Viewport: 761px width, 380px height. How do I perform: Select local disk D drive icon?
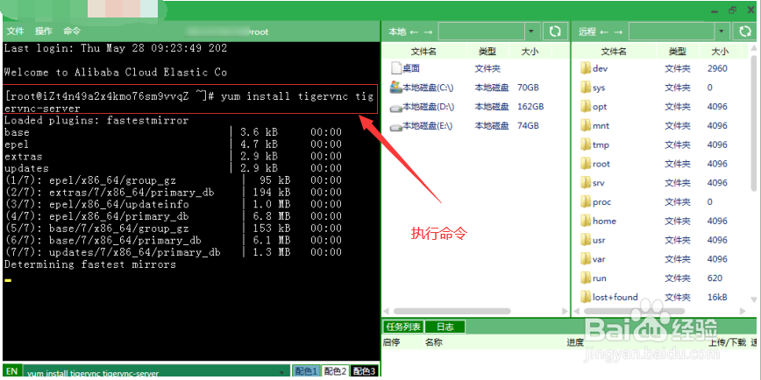396,107
